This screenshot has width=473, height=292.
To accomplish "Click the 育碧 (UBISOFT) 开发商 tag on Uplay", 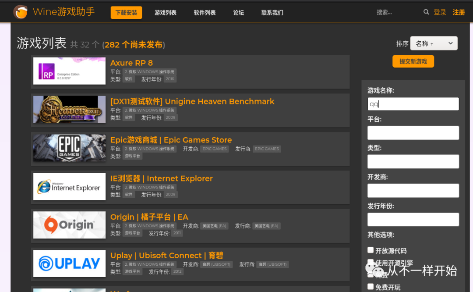I will (x=216, y=264).
